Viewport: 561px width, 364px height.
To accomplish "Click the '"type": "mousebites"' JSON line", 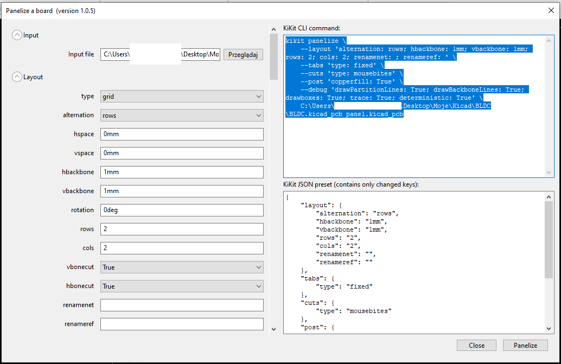I will (354, 311).
